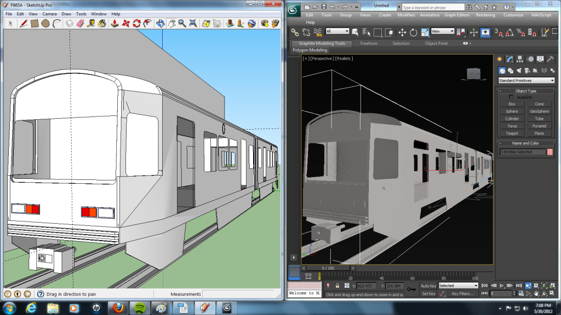The height and width of the screenshot is (315, 561).
Task: Open the 3ds Max application logo menu
Action: point(294,10)
